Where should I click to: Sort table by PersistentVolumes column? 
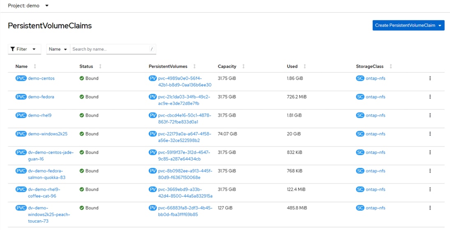pos(168,66)
